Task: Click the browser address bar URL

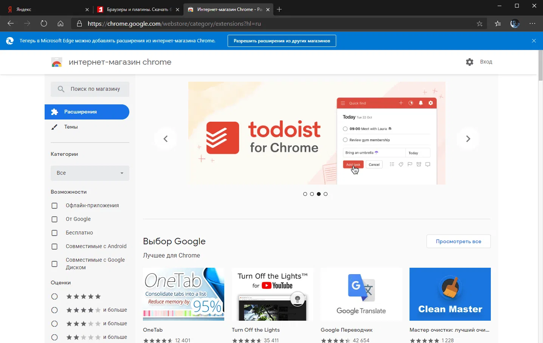Action: pos(174,24)
